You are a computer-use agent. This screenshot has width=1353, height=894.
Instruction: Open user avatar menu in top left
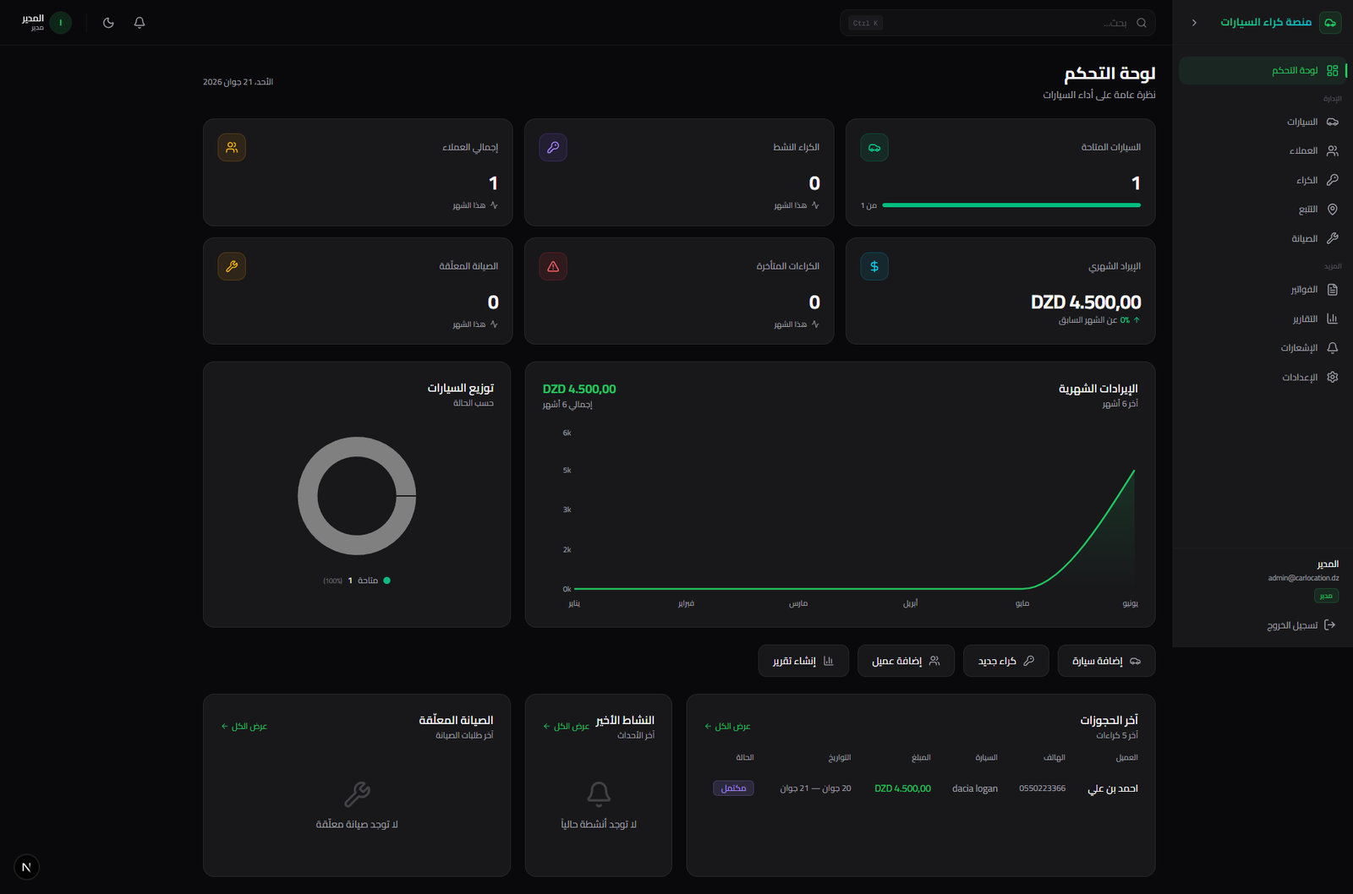coord(61,23)
